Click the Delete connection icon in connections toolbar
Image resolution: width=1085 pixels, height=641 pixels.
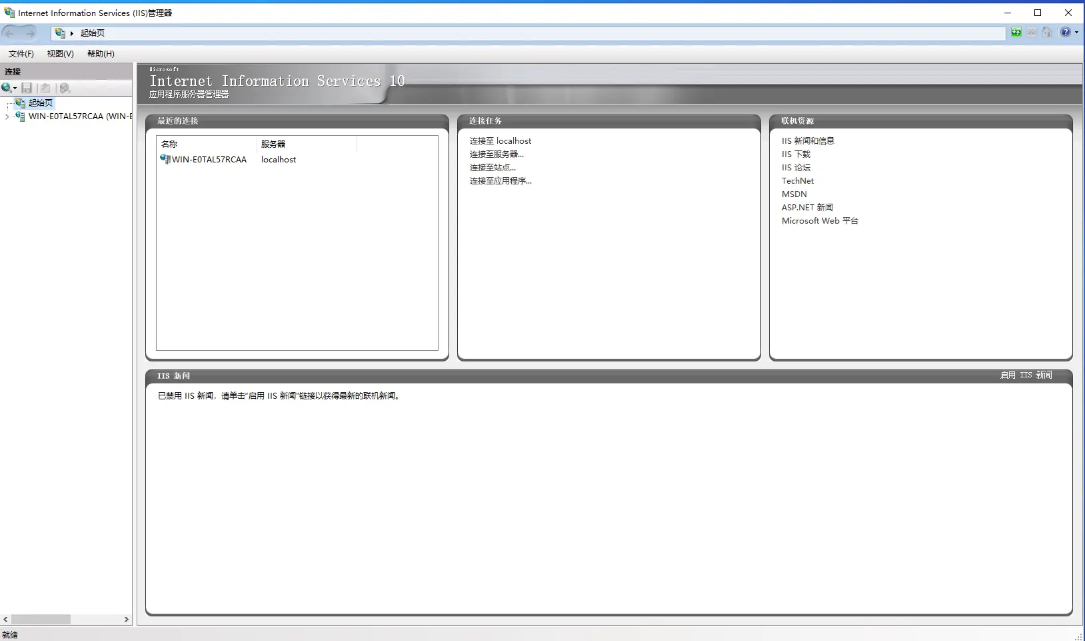(x=64, y=88)
